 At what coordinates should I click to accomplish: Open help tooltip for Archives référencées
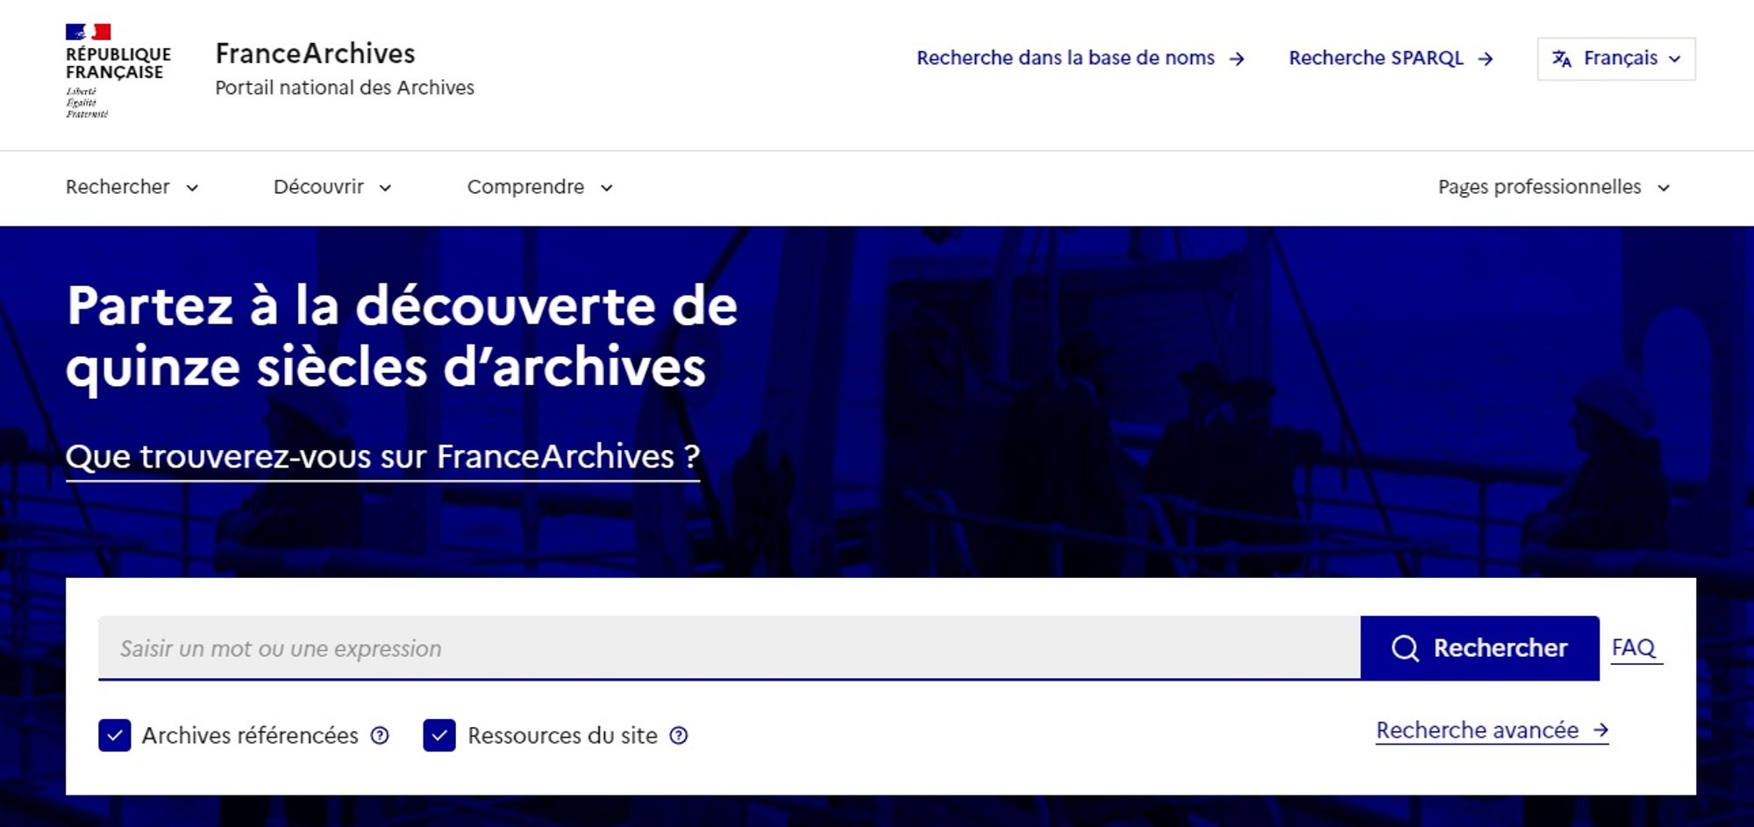point(381,736)
